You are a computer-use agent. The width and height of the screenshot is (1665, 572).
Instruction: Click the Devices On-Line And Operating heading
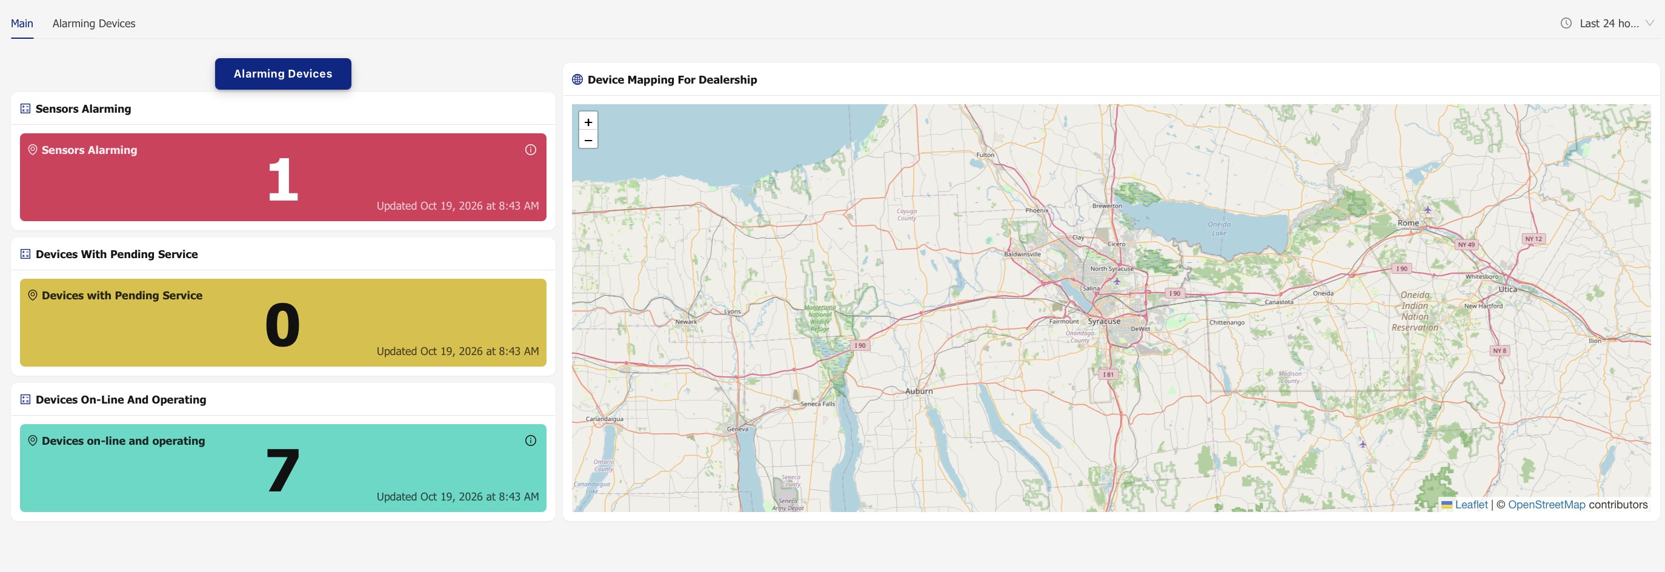tap(121, 399)
